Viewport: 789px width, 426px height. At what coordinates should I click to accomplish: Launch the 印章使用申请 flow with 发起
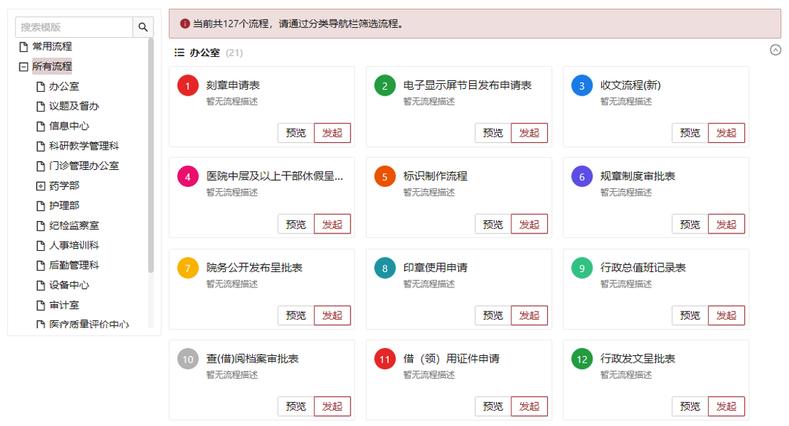click(530, 315)
